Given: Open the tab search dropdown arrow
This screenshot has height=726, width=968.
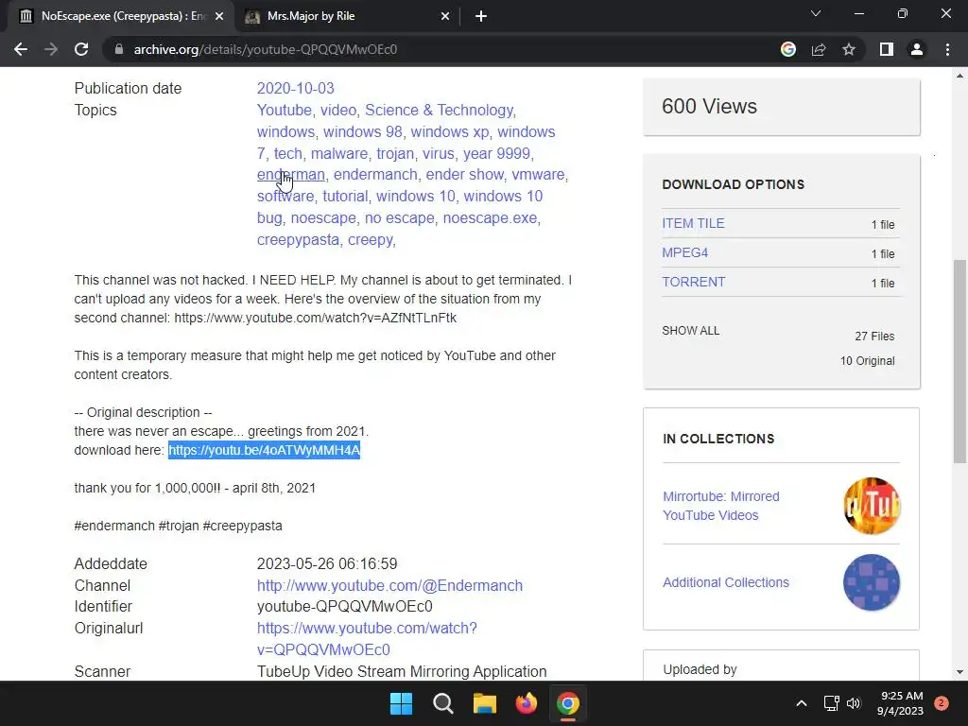Looking at the screenshot, I should 816,13.
